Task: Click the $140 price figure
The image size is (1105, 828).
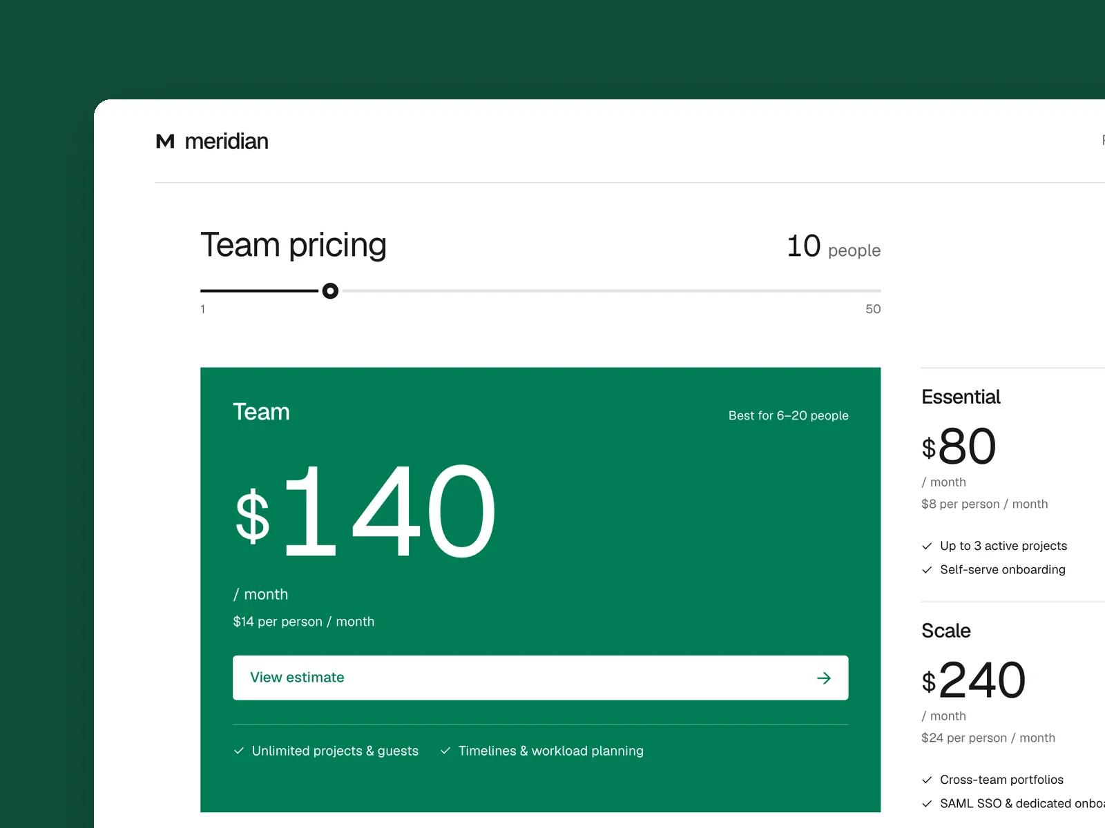Action: click(x=365, y=512)
